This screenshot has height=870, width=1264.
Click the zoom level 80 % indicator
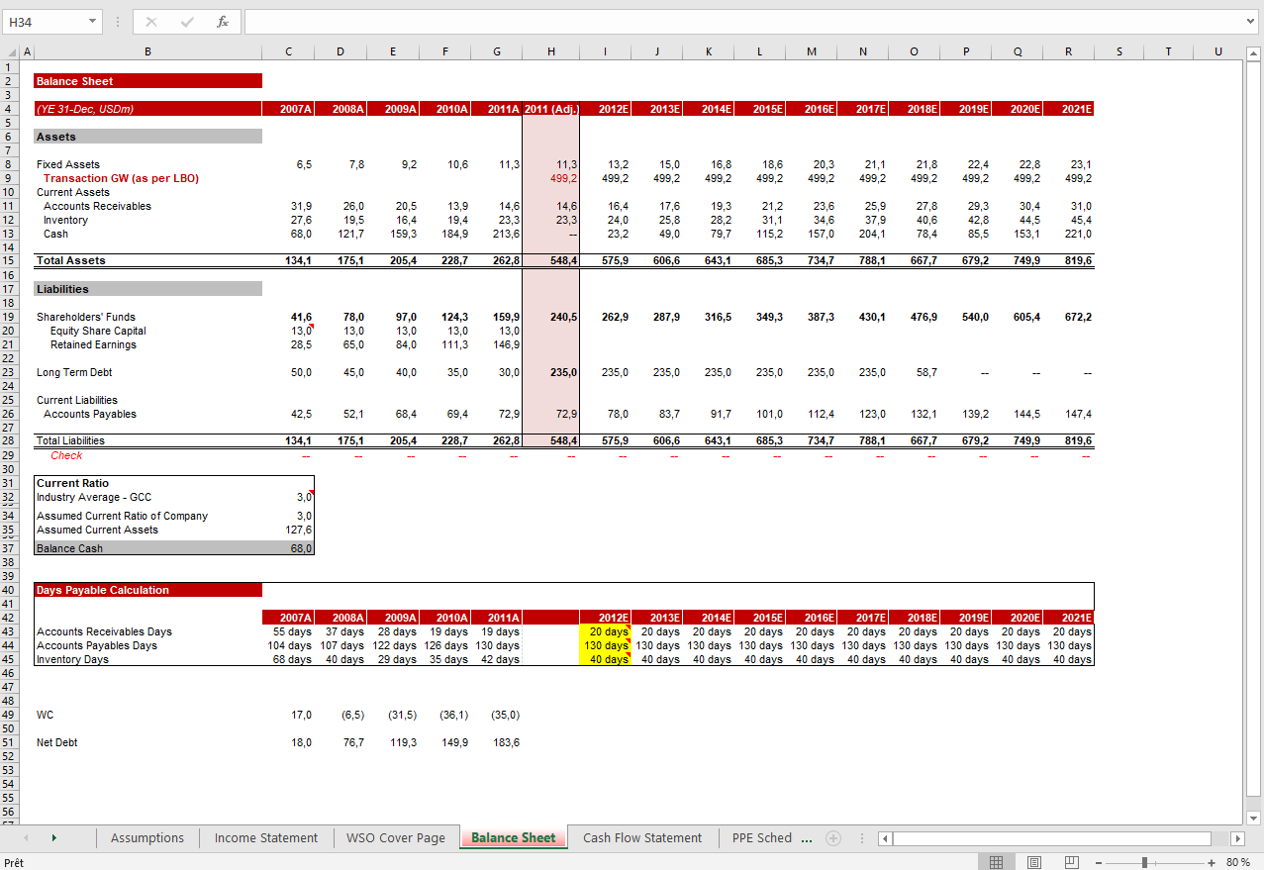click(1237, 862)
